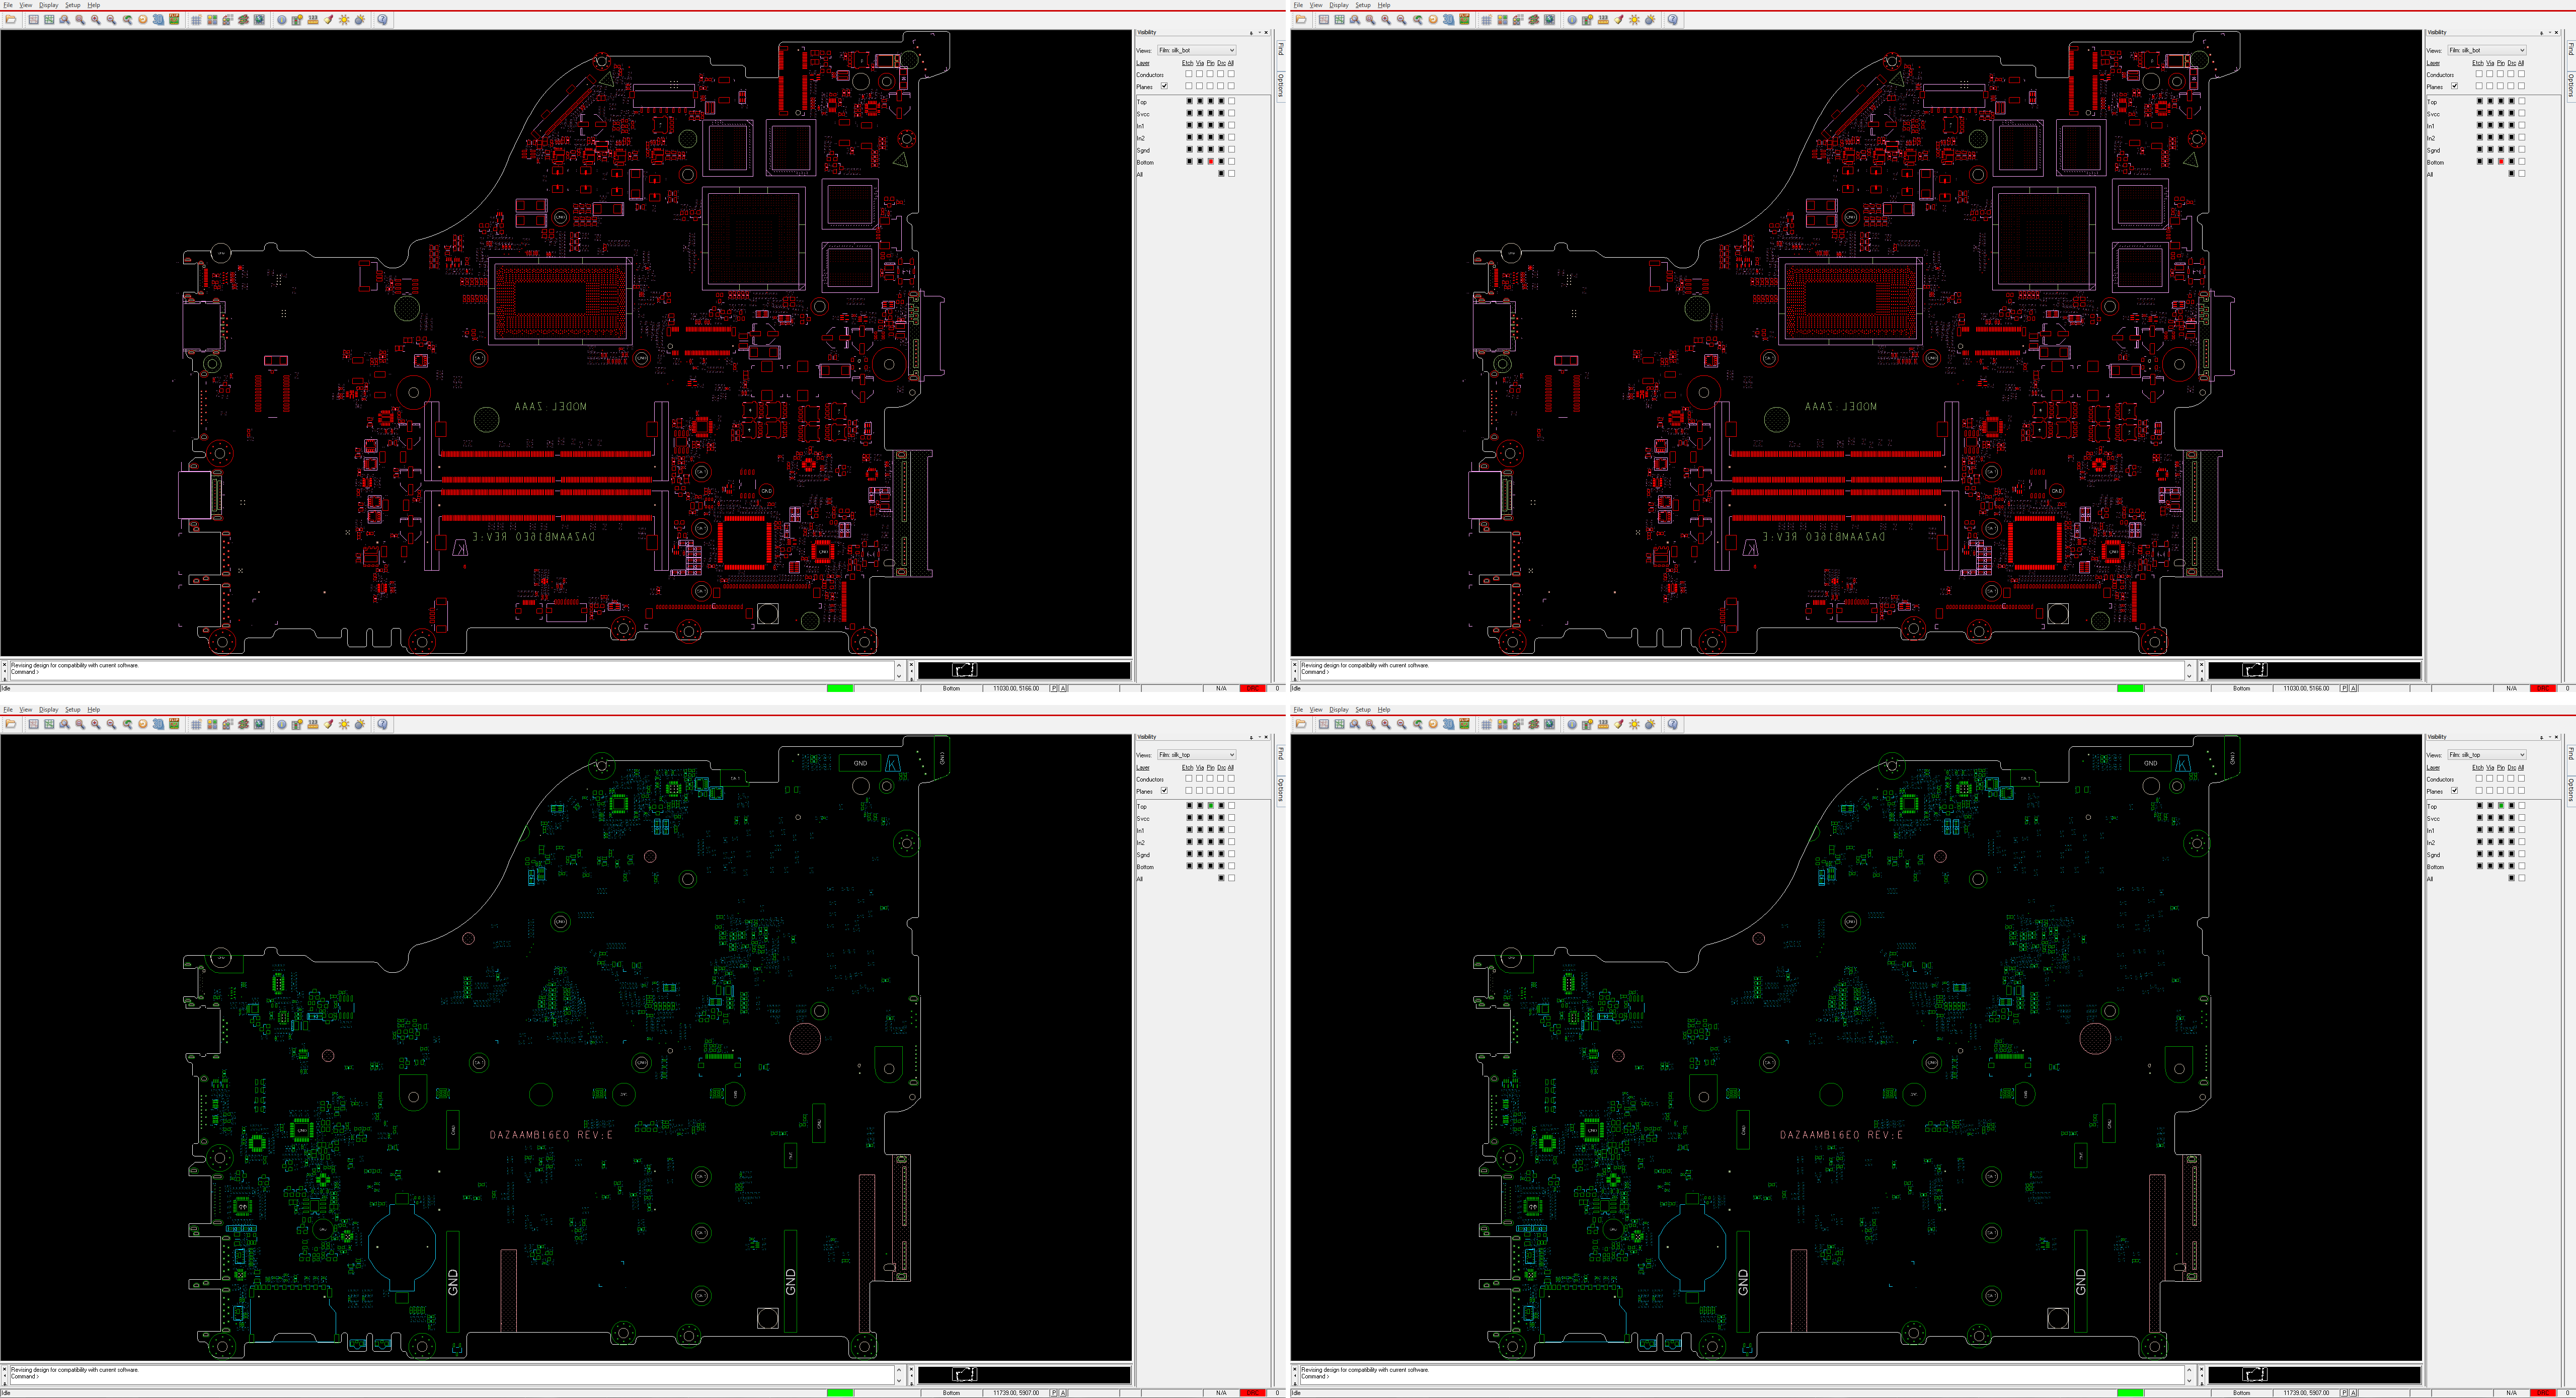
Task: Click the open folder icon in bottom-left window
Action: tap(10, 724)
